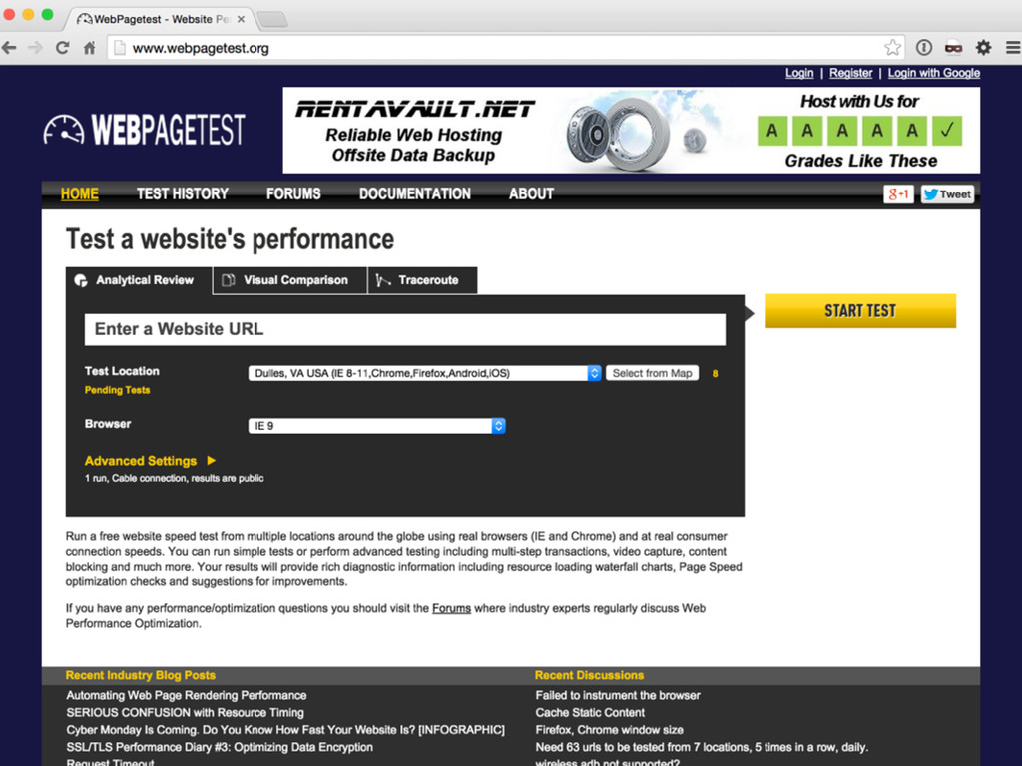Click the Select from Map button
1022x766 pixels.
tap(653, 373)
